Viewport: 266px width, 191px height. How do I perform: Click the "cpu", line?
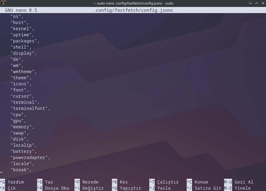[18, 114]
